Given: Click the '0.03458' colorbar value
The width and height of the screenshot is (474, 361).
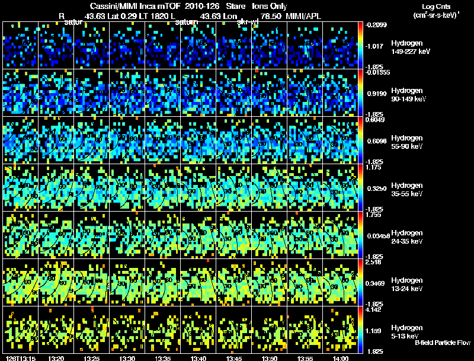Looking at the screenshot, I should (x=378, y=236).
